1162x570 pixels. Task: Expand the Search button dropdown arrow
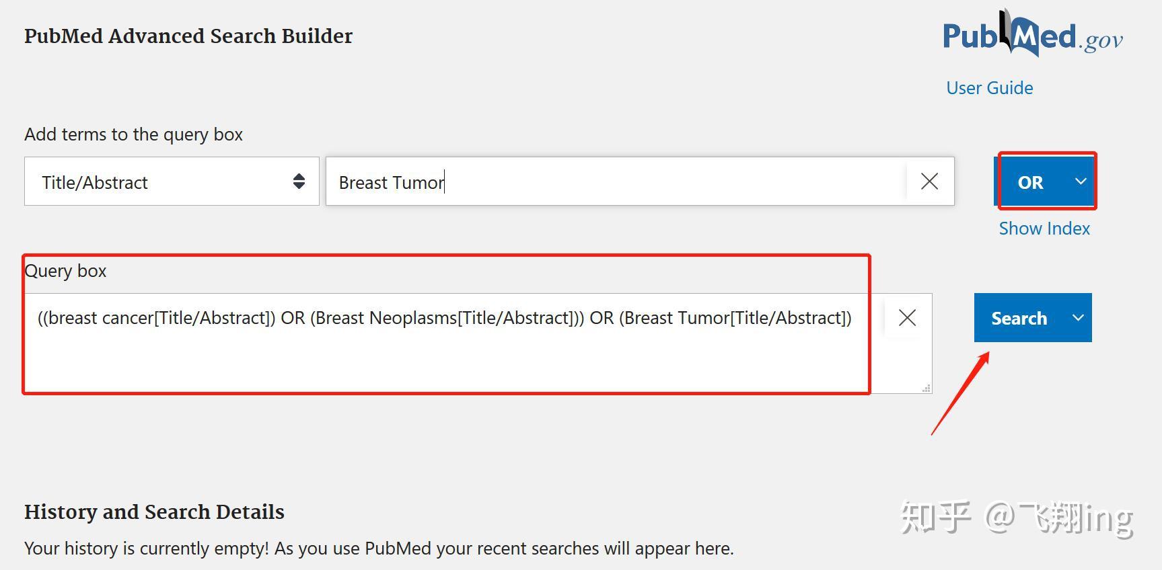[1078, 318]
